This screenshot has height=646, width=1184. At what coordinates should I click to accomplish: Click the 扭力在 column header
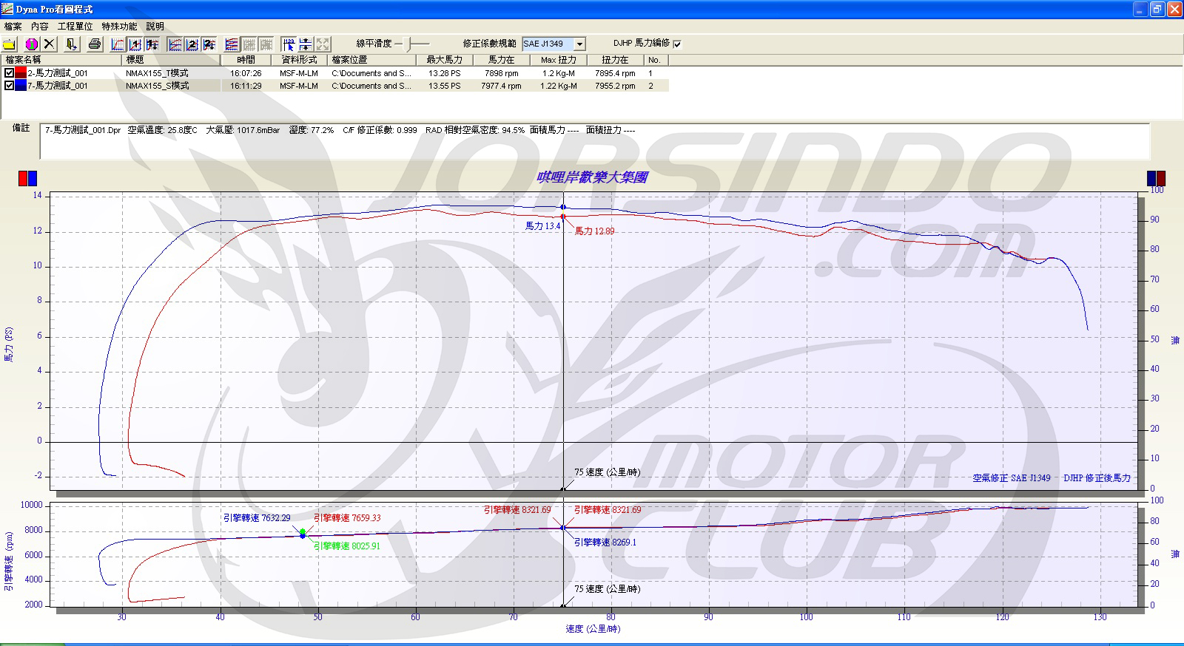(616, 60)
